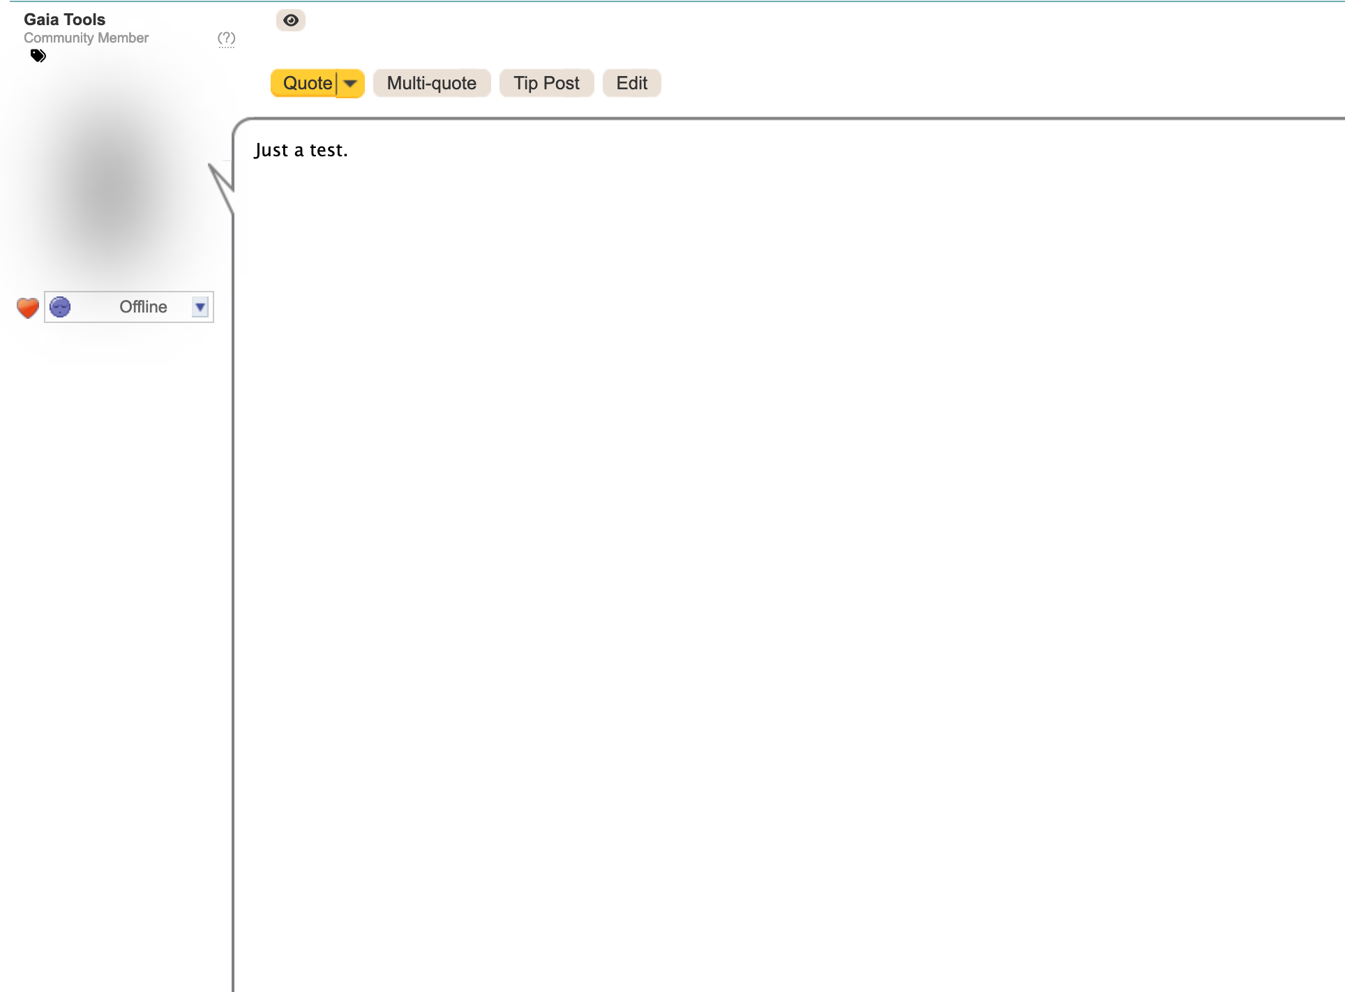Toggle the eye visibility control on this post

(x=291, y=20)
